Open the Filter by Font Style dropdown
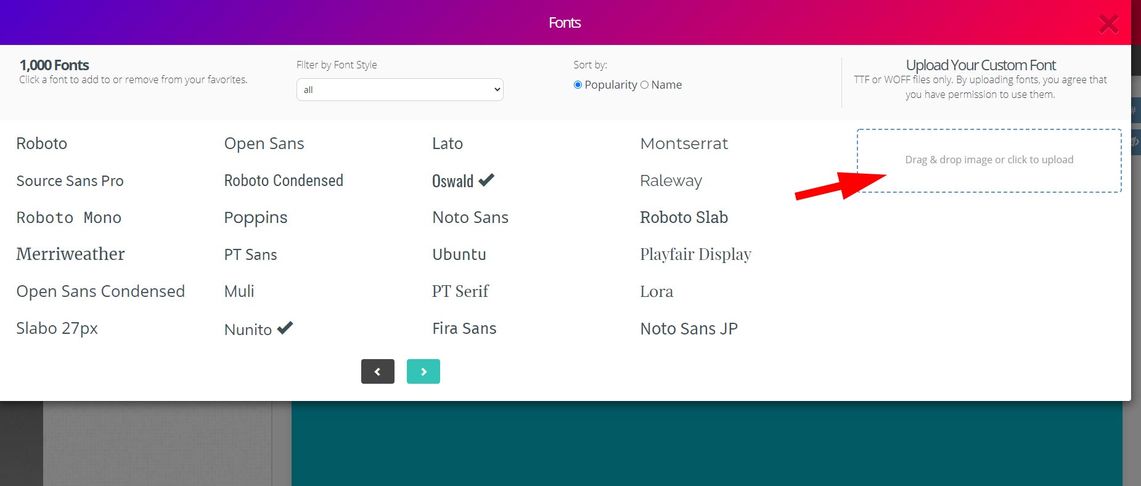Viewport: 1141px width, 486px height. [399, 90]
